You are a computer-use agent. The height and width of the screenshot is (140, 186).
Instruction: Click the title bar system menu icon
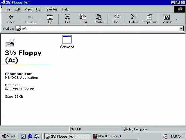[3, 3]
